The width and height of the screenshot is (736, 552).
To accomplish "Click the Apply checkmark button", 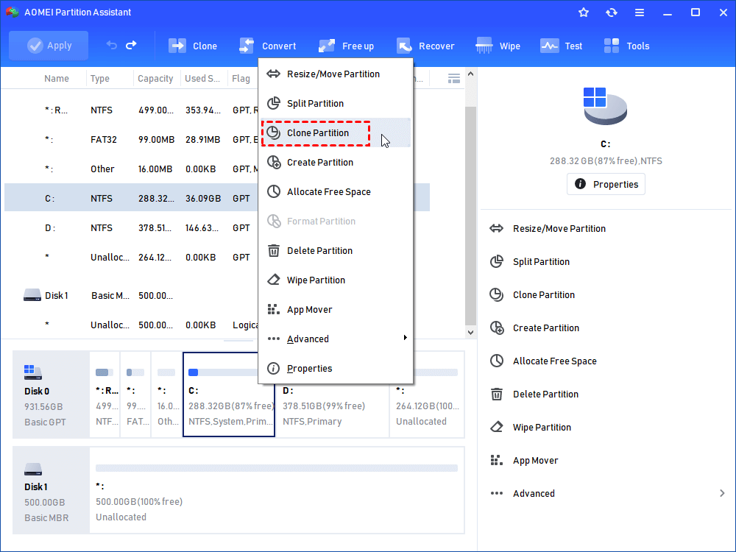I will [49, 46].
